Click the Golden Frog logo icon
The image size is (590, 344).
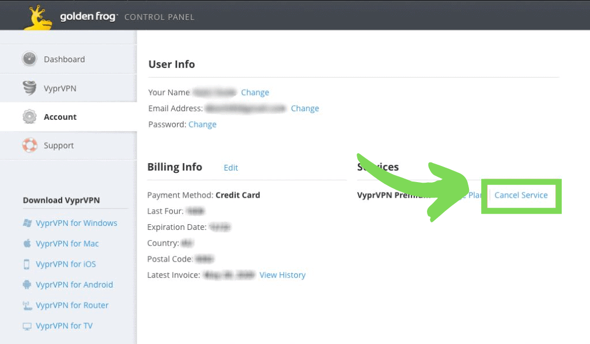pyautogui.click(x=37, y=18)
